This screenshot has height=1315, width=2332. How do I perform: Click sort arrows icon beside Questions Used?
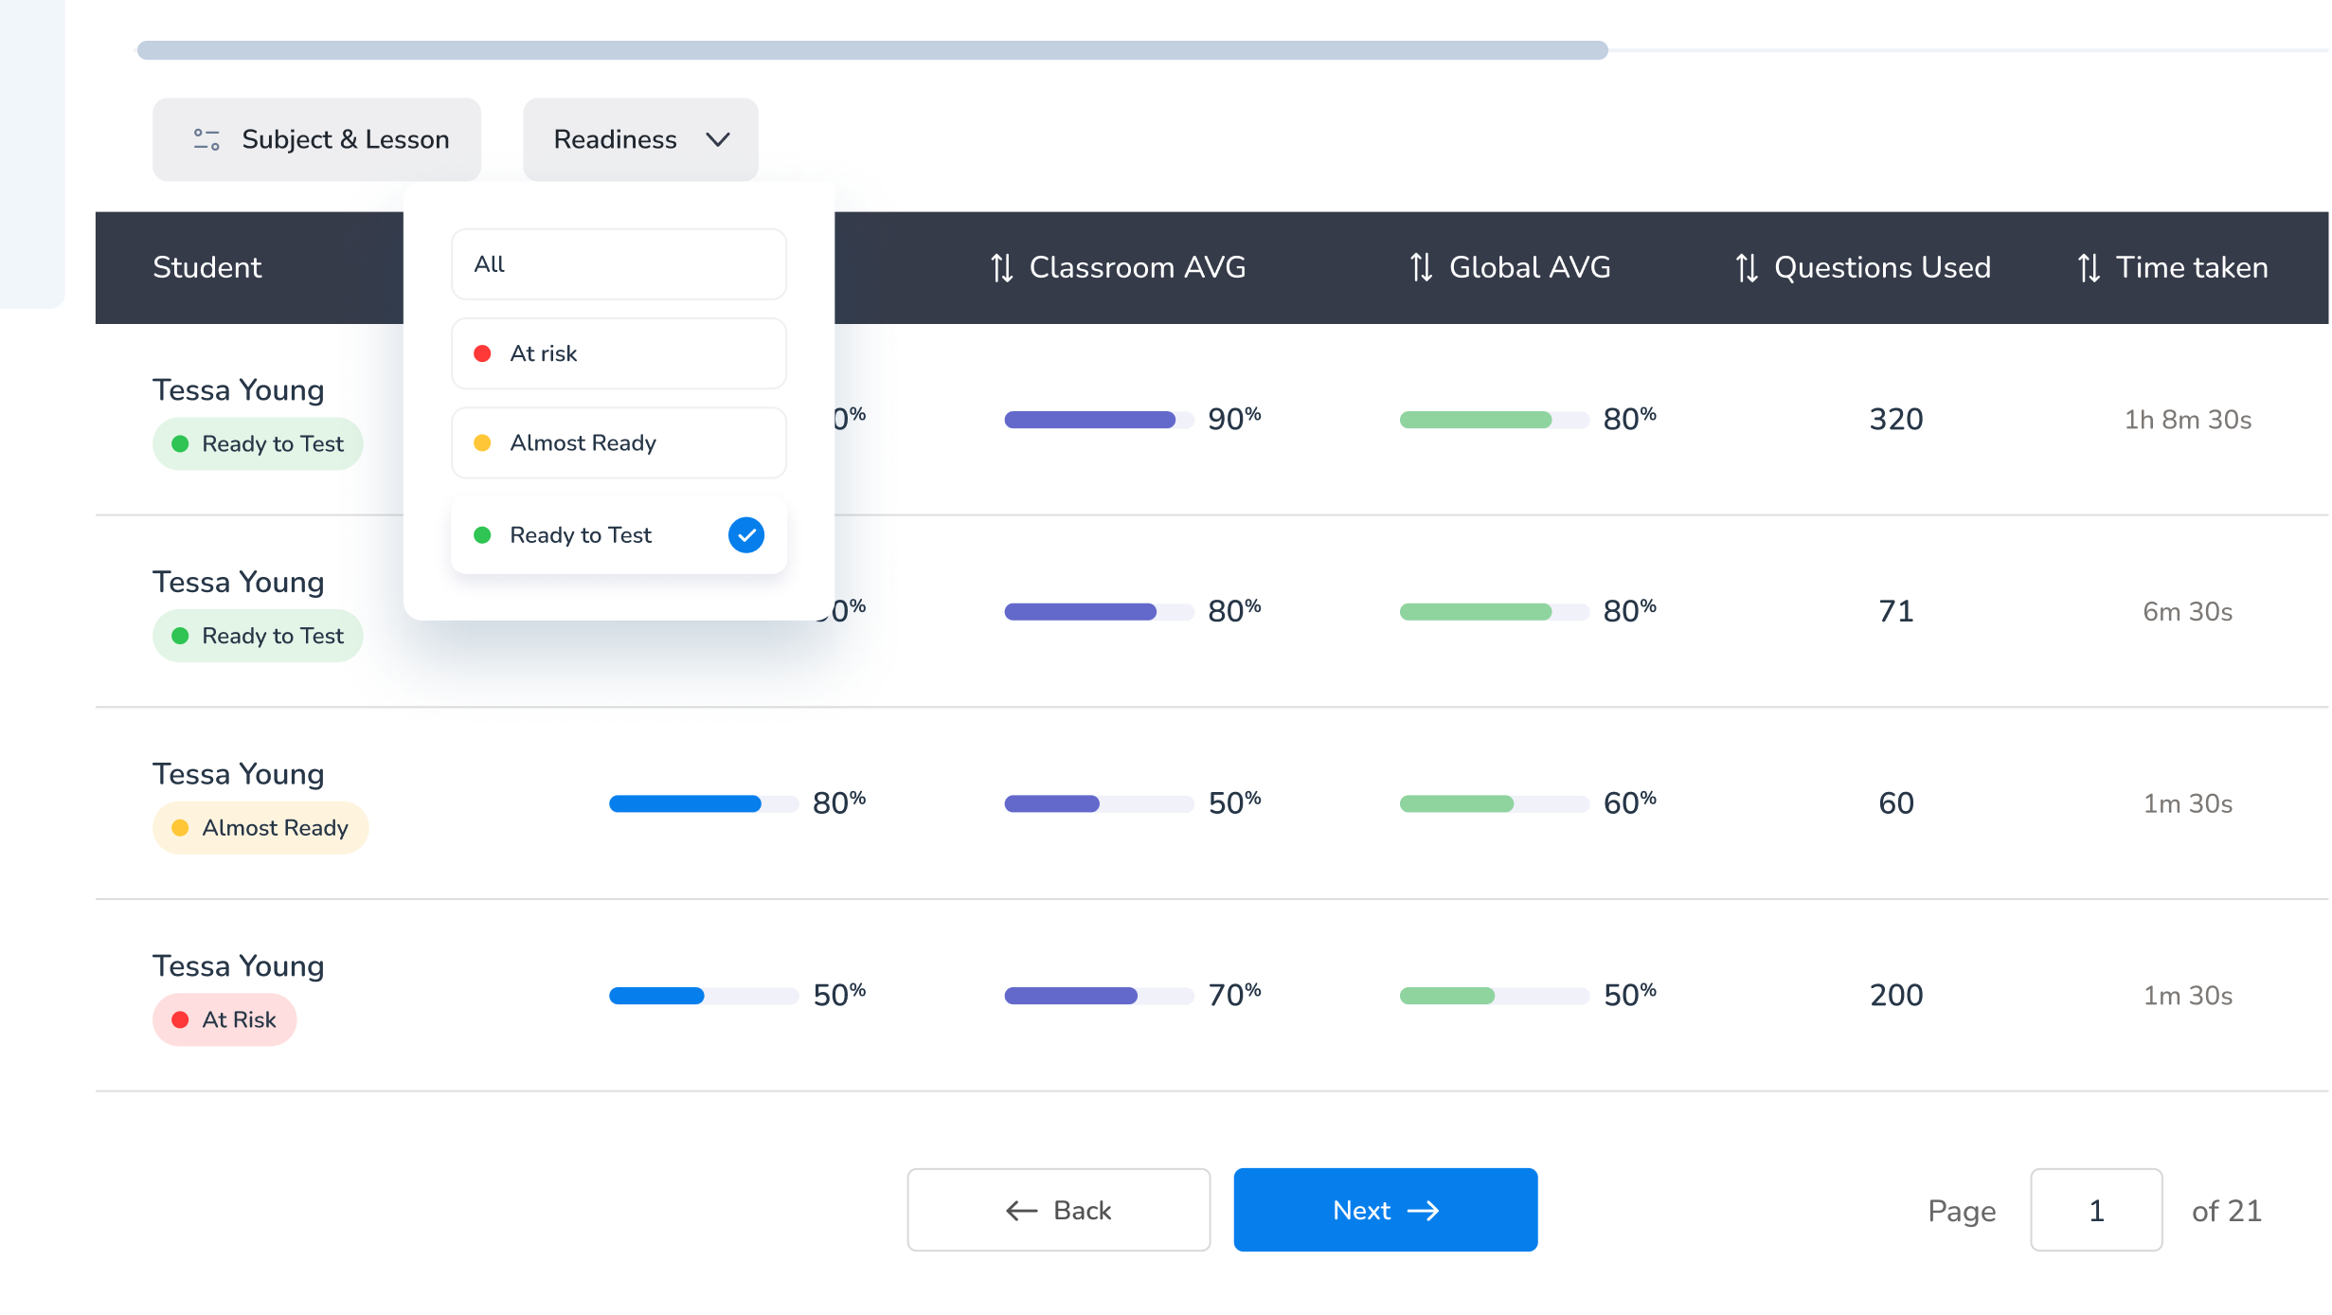1747,268
